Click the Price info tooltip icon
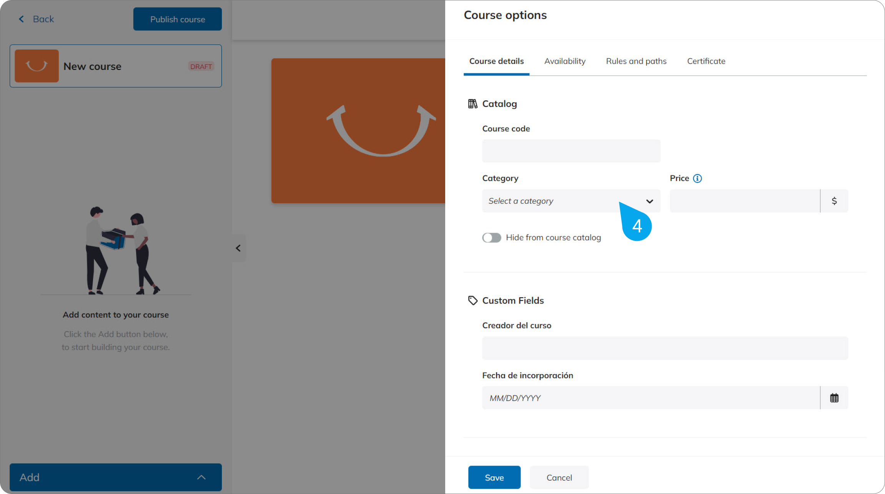Image resolution: width=885 pixels, height=494 pixels. pyautogui.click(x=698, y=178)
